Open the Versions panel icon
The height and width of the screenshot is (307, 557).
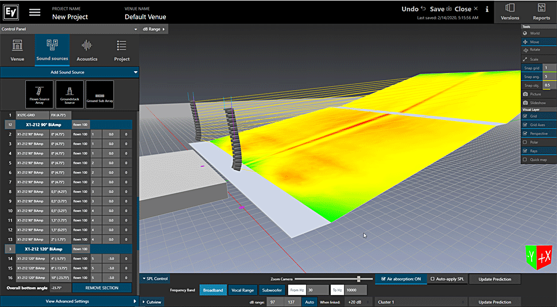pos(510,11)
